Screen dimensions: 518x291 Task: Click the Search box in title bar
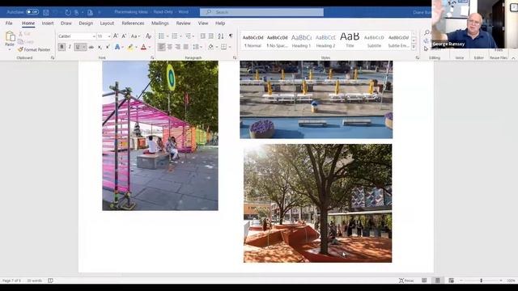[x=261, y=12]
